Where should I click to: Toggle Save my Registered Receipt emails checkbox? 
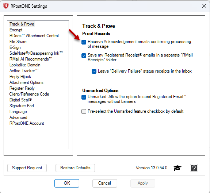[84, 55]
